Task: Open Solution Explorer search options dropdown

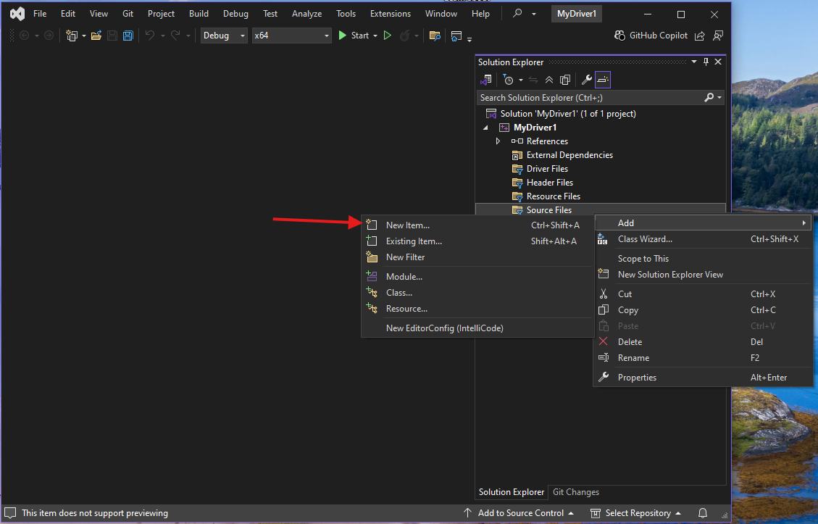Action: pos(719,98)
